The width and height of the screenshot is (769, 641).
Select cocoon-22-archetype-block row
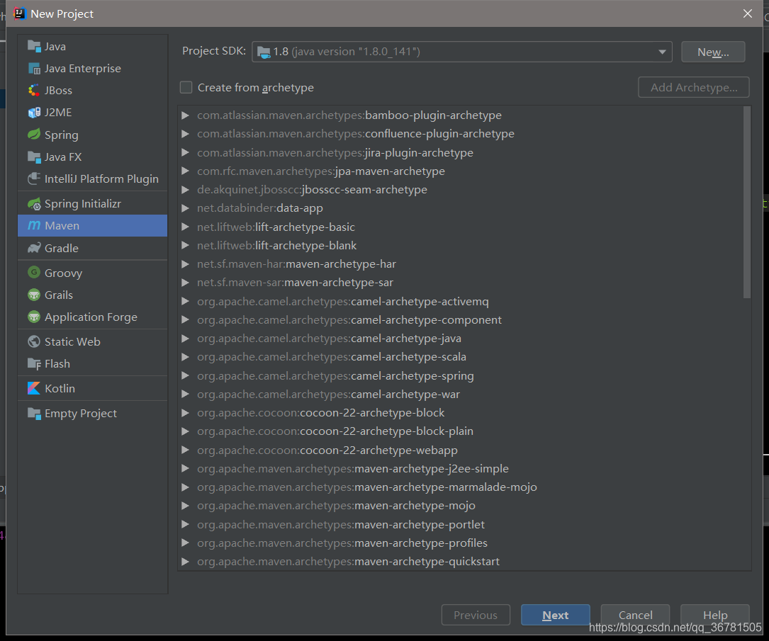point(464,413)
